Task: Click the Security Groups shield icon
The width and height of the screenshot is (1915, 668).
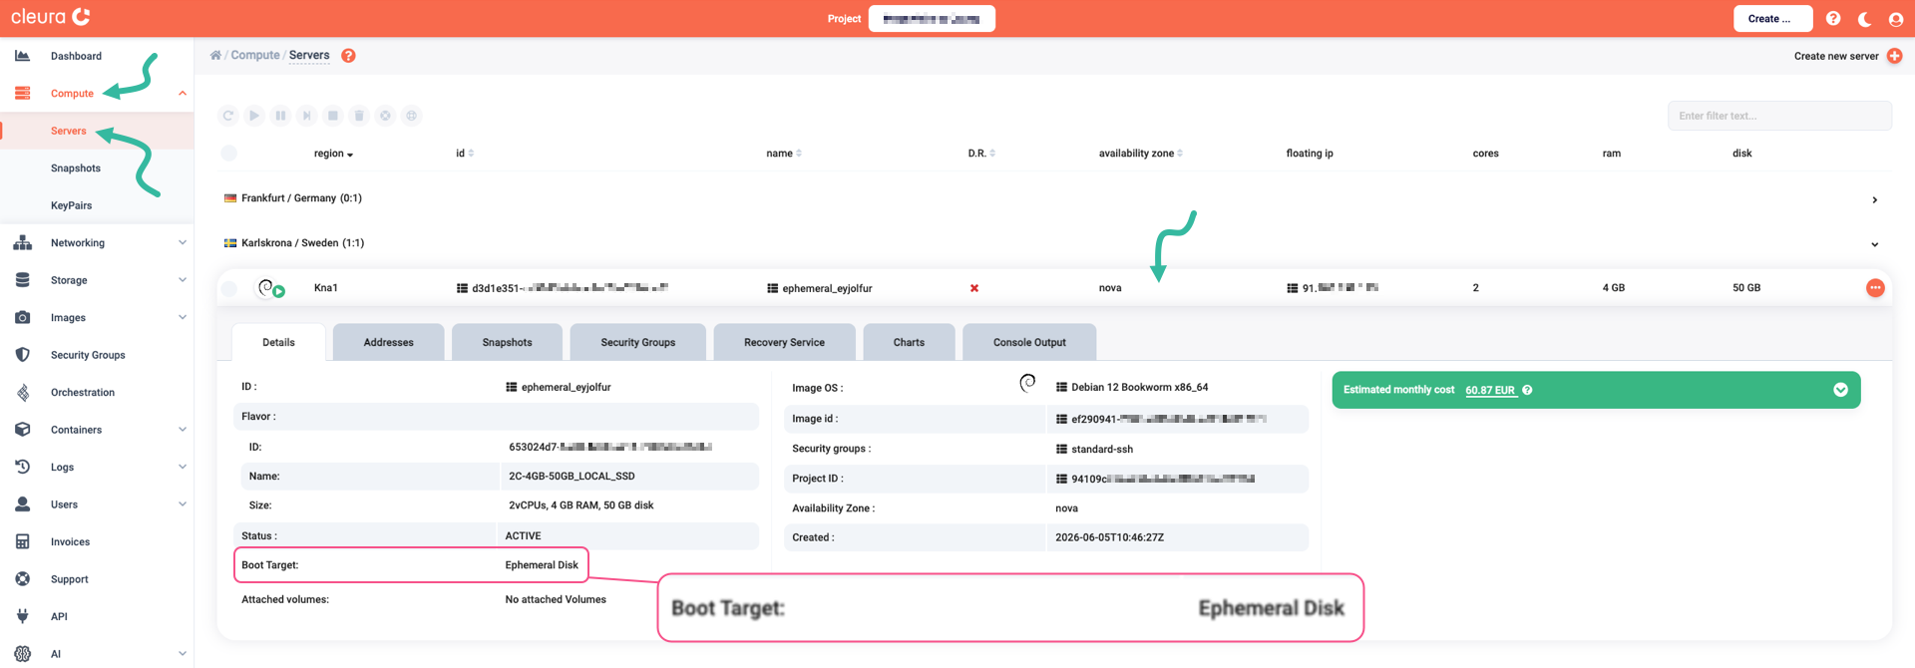Action: [x=22, y=355]
